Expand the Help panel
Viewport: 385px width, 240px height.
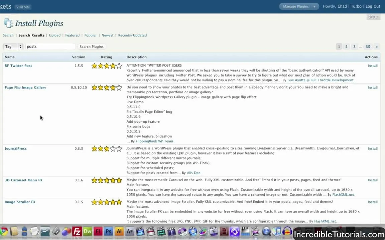point(373,17)
